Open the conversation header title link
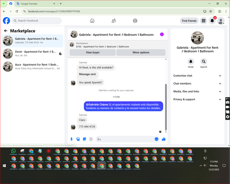Screen dimensions: 230x184 (x=116, y=34)
